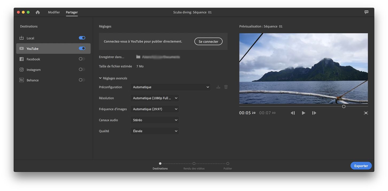The image size is (388, 191).
Task: Click the Se connecter button
Action: 208,41
